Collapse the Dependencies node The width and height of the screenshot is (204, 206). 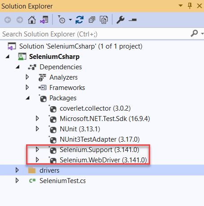coord(18,67)
